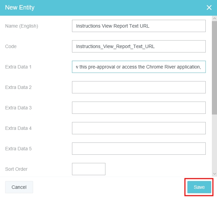Select the Extra Data 2 input box

(139, 87)
